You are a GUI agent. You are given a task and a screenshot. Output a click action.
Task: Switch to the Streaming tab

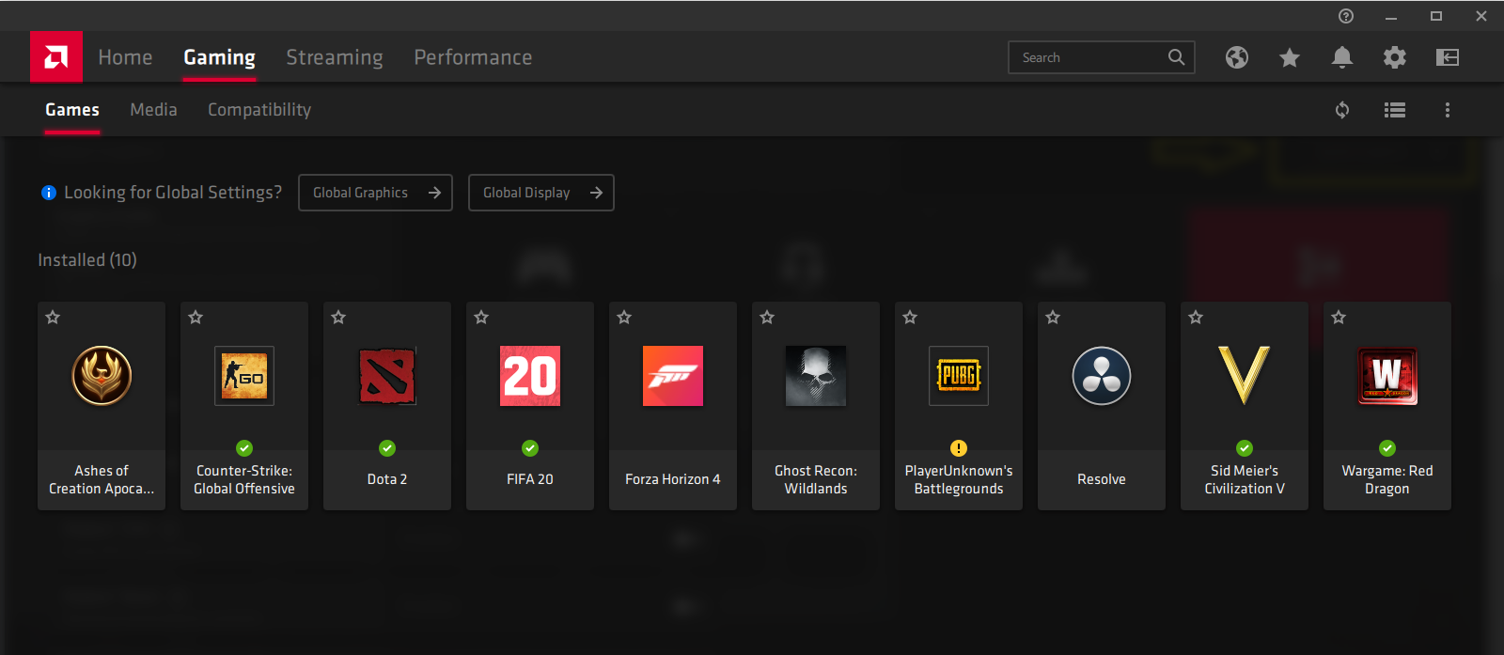click(x=335, y=57)
